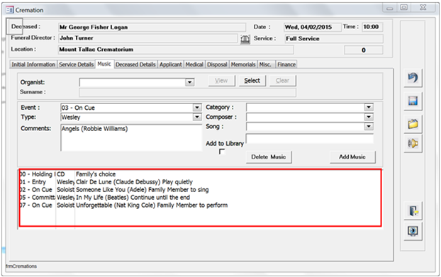Switch to the Service Details tab

tap(77, 64)
